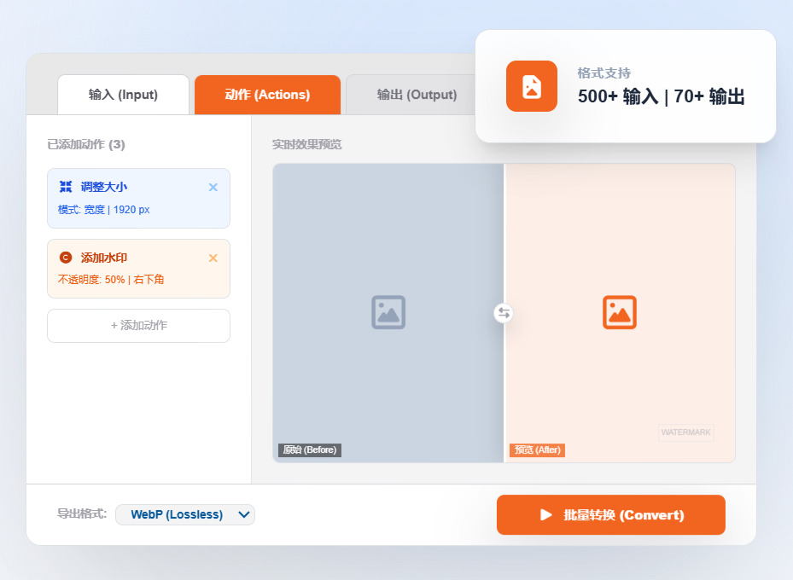Click the 格式支持 caption
This screenshot has width=793, height=580.
[603, 73]
